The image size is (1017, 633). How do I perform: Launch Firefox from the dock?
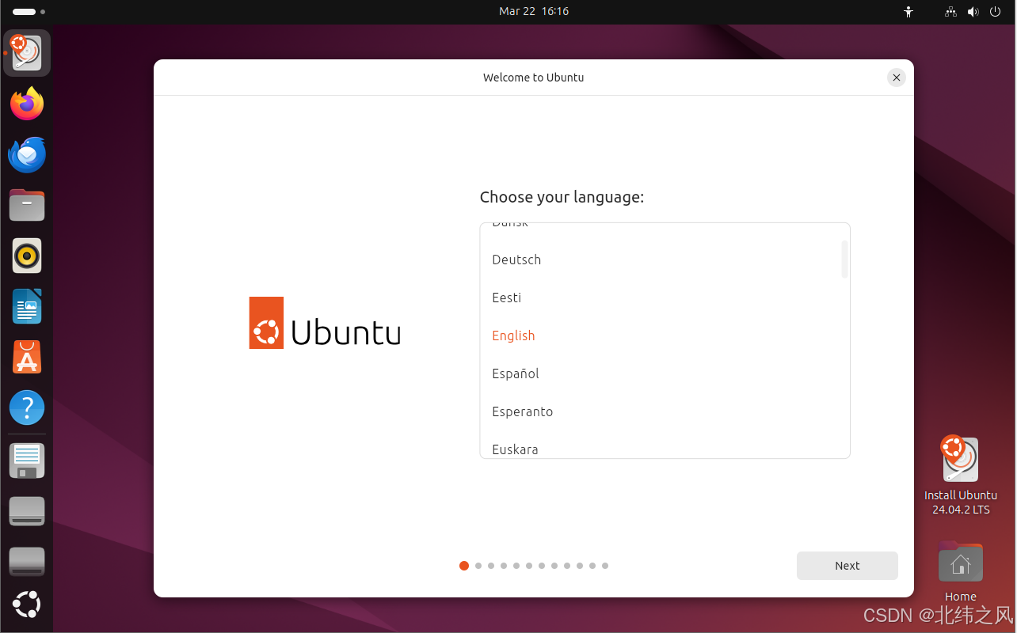click(26, 104)
